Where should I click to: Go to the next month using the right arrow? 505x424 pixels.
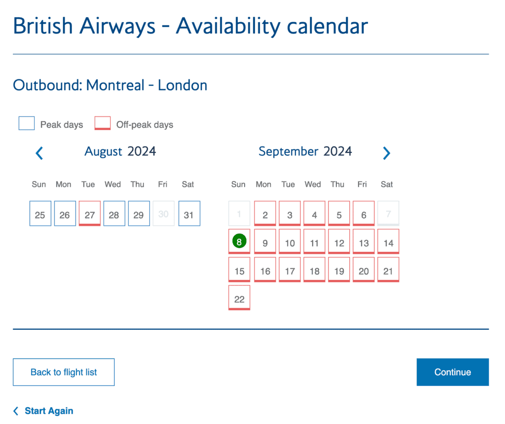click(x=387, y=153)
